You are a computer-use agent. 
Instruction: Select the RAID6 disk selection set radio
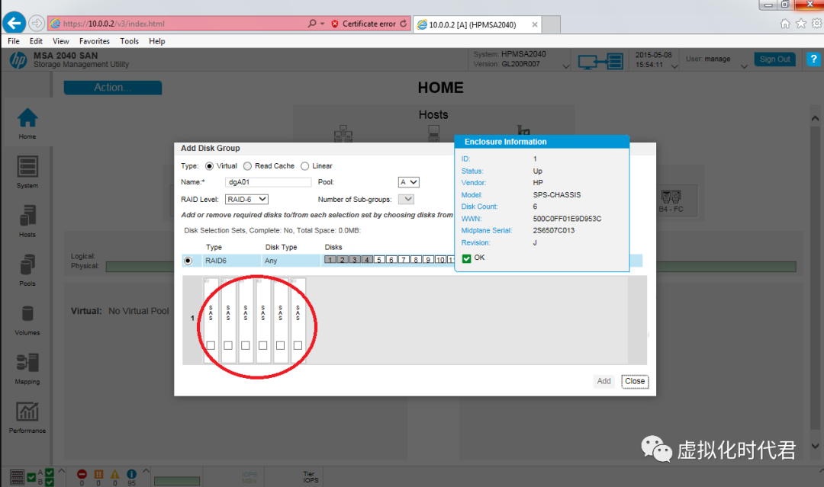tap(188, 261)
